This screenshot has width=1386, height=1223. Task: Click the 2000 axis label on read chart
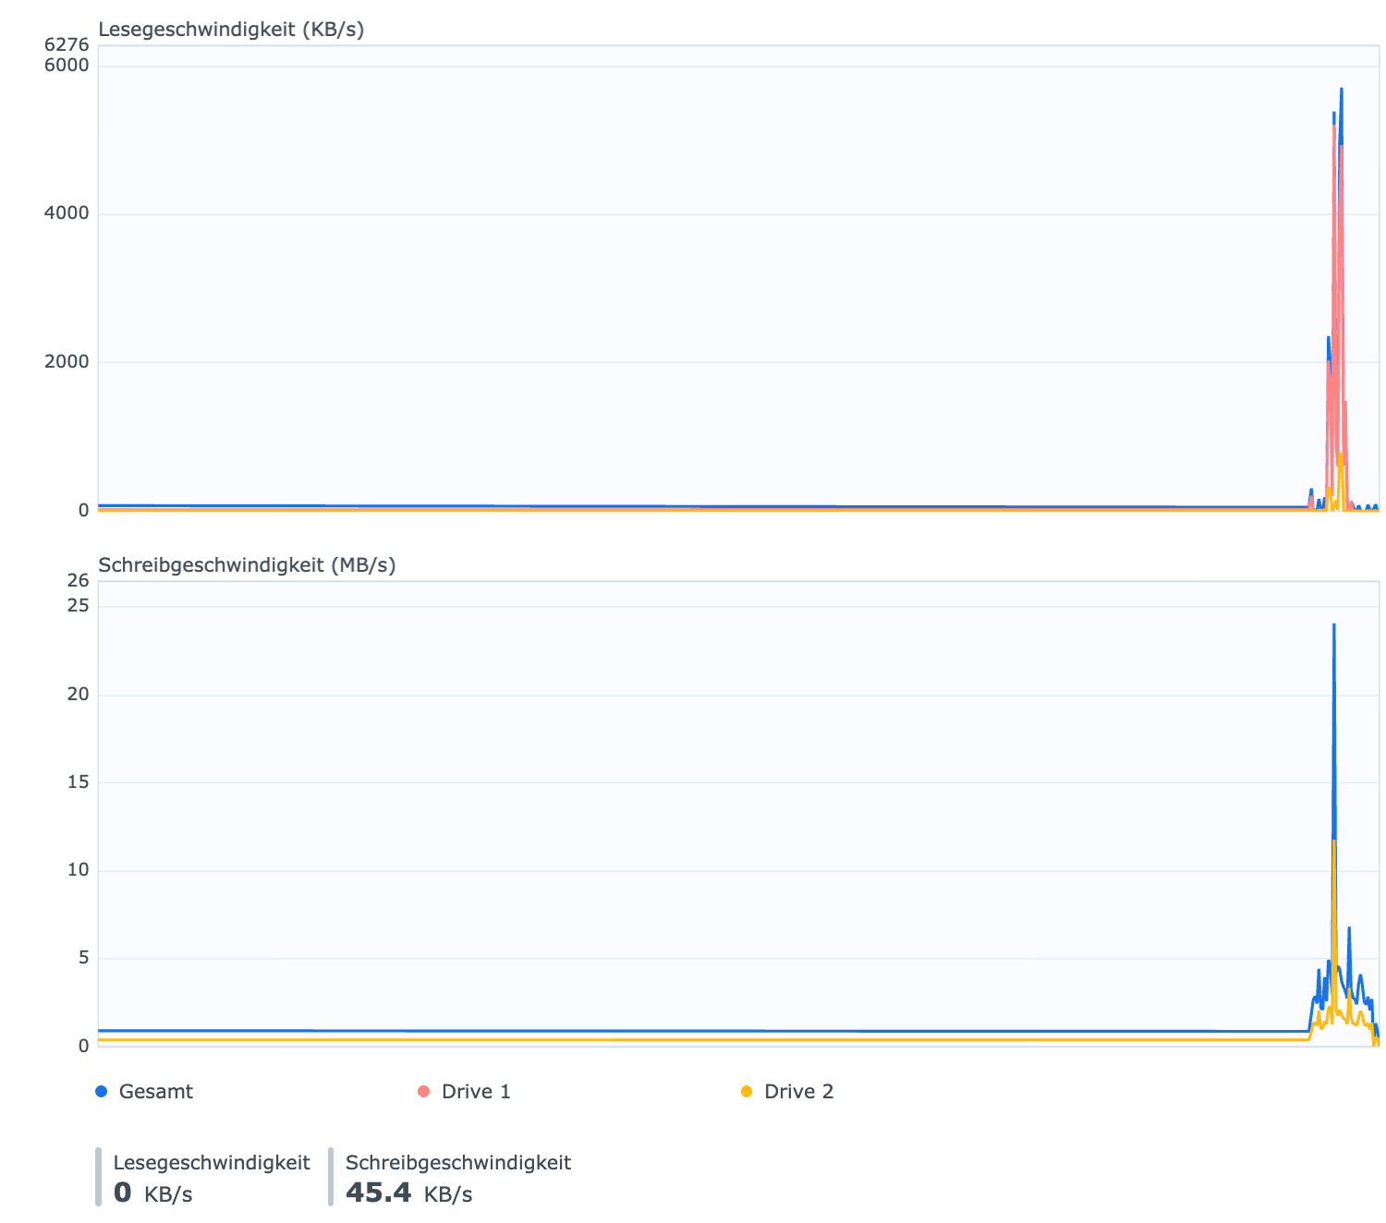click(67, 362)
